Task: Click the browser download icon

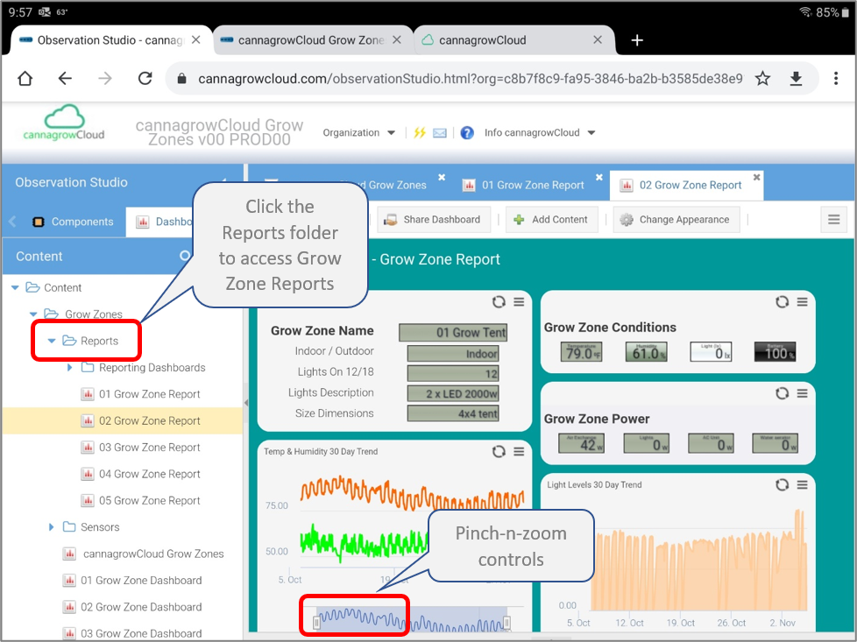Action: [796, 79]
